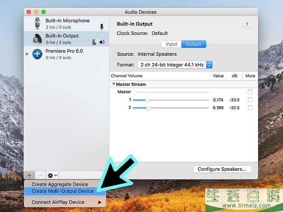This screenshot has width=283, height=212.
Task: Click the plus add device button
Action: pos(30,176)
